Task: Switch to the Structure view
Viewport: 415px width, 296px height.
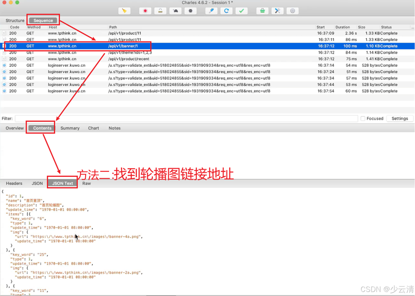Action: click(15, 20)
